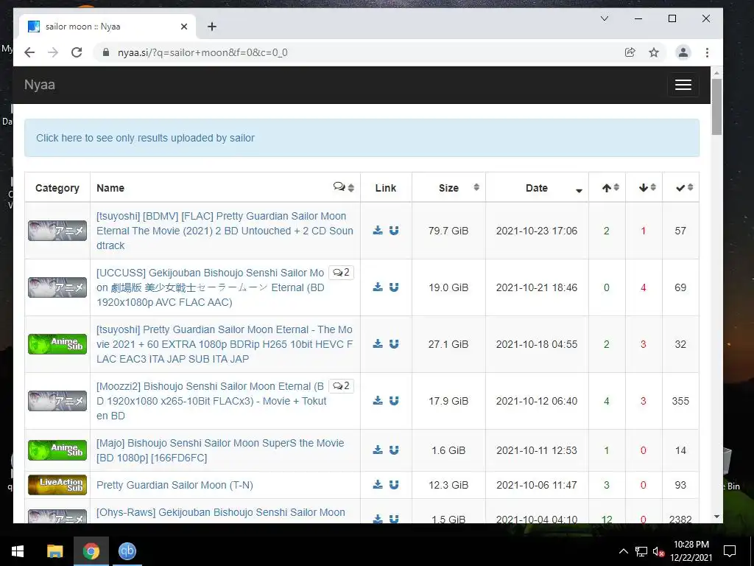Download torrent for Pretty Guardian Sailor Moon (T-N)
The height and width of the screenshot is (566, 754).
pos(378,485)
